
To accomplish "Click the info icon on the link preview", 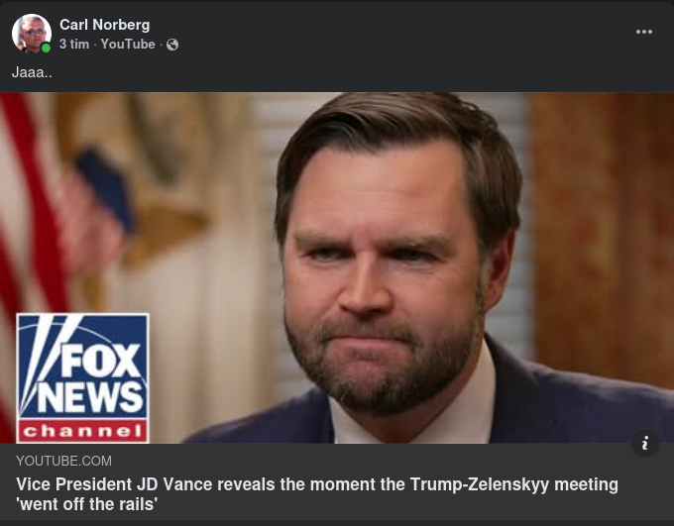I will click(x=644, y=443).
